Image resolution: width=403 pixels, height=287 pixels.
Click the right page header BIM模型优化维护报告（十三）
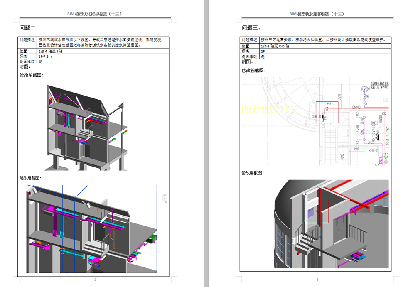pos(317,14)
